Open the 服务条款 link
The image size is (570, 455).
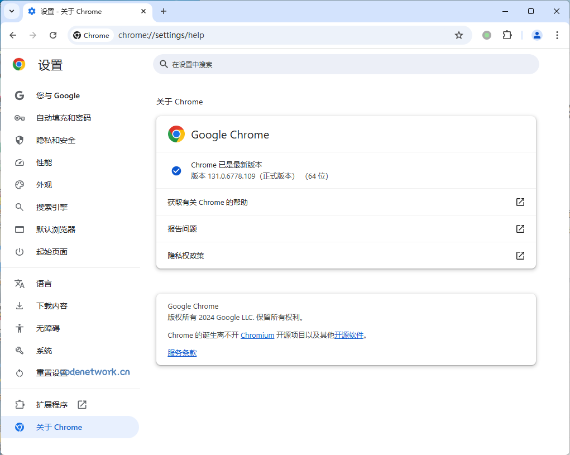181,353
